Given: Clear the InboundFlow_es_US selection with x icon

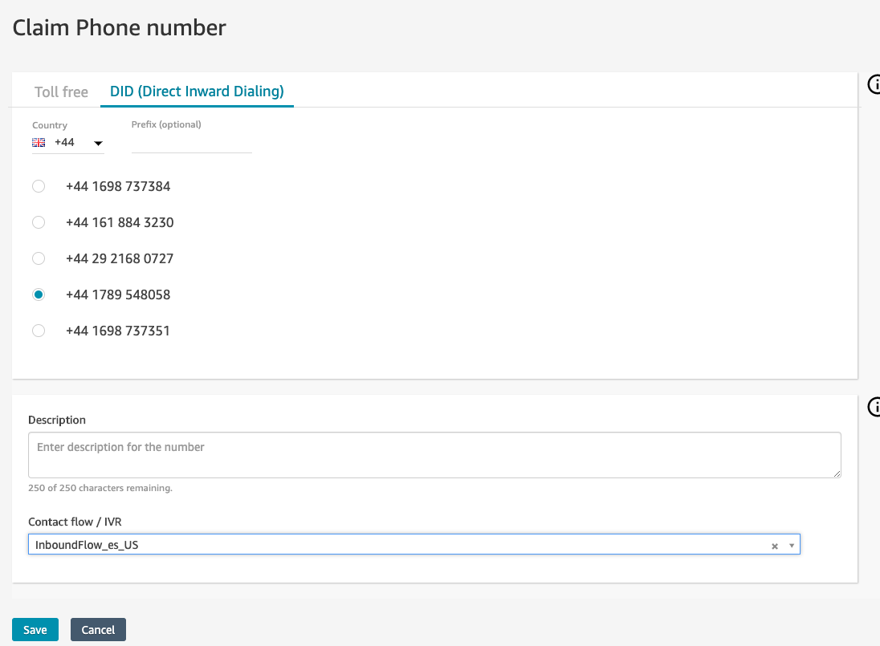Looking at the screenshot, I should click(775, 546).
